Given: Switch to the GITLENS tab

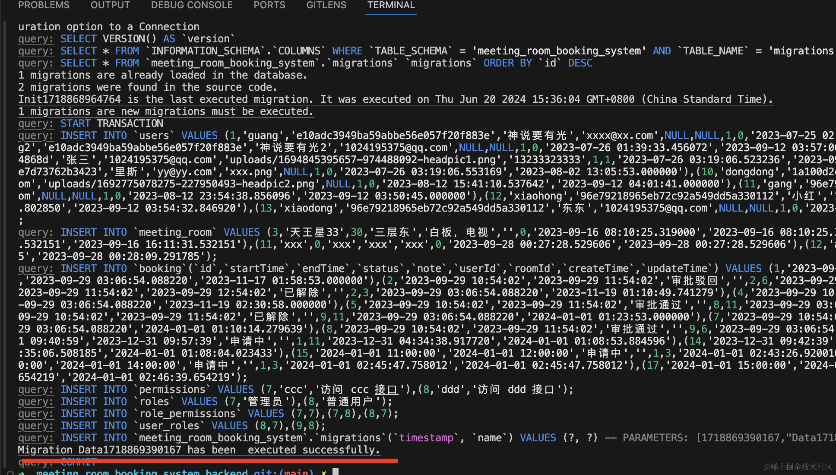Looking at the screenshot, I should click(x=326, y=5).
